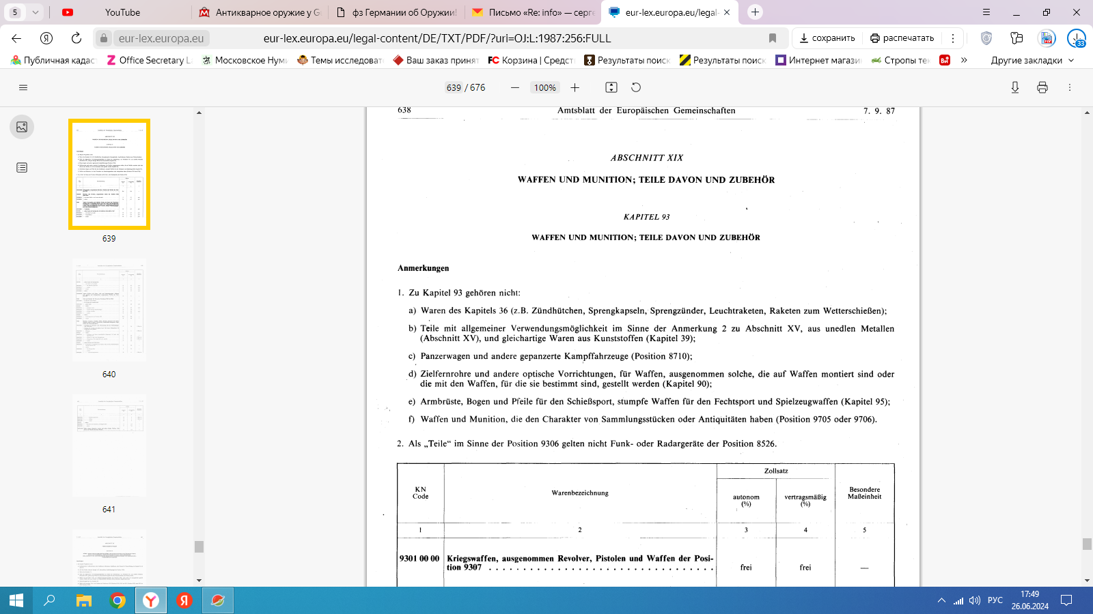Image resolution: width=1093 pixels, height=614 pixels.
Task: Open Yandex home button
Action: click(46, 38)
